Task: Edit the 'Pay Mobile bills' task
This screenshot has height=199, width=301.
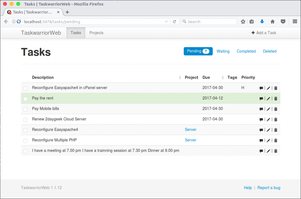Action: click(268, 109)
